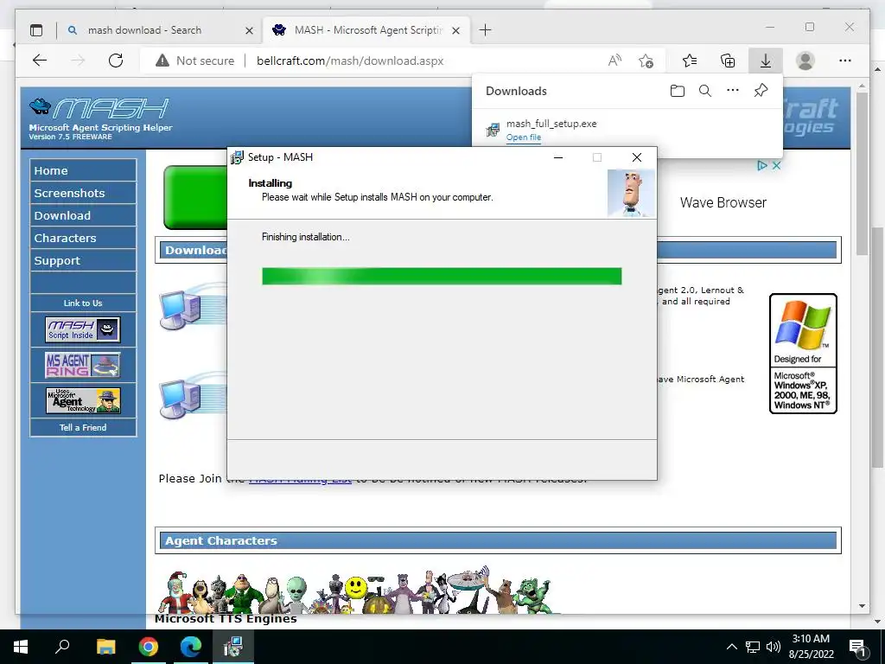Click the Link to Us link

click(83, 303)
